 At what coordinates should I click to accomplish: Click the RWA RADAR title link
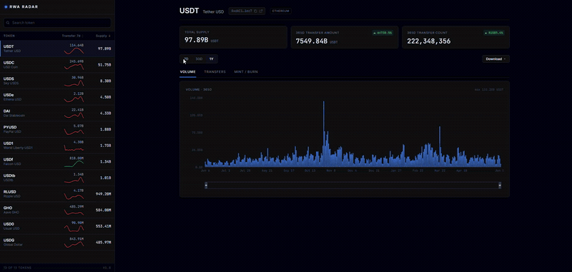[24, 6]
